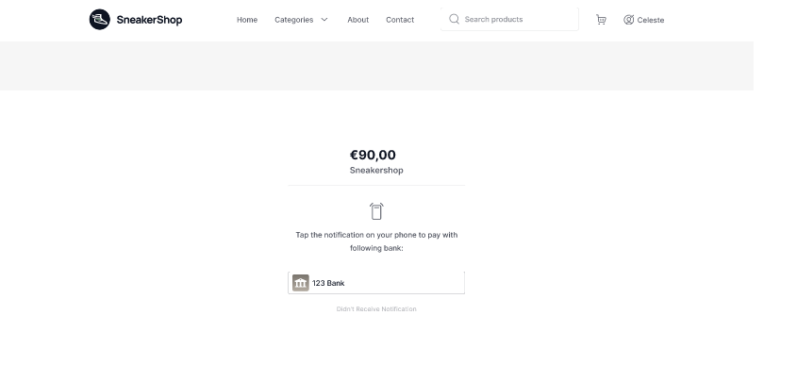Expand the Categories chevron arrow

point(324,19)
